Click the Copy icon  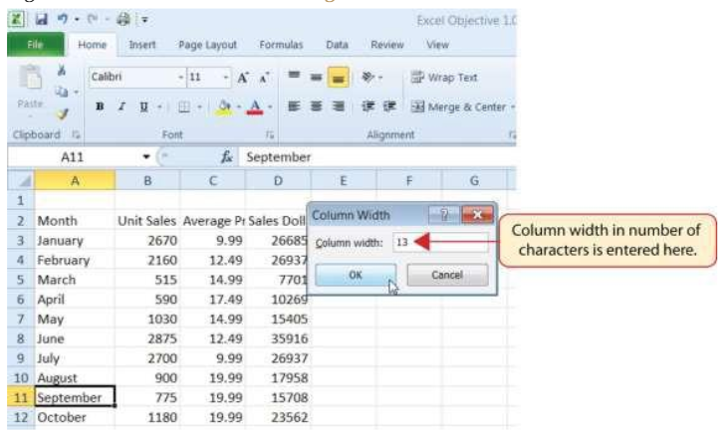61,92
